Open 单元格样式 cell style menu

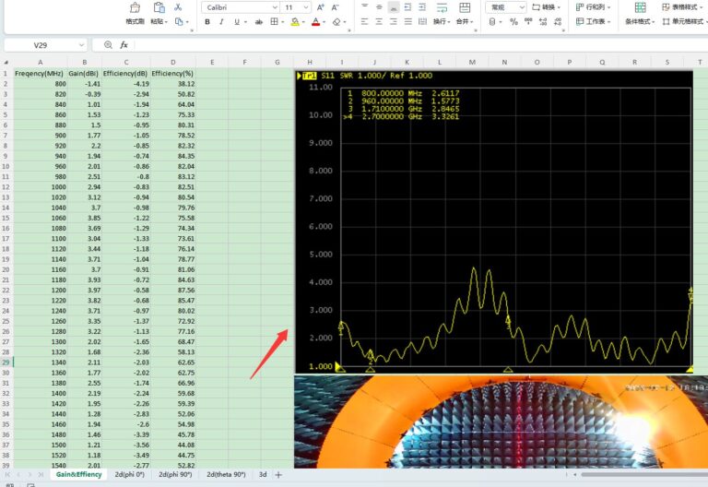(x=685, y=21)
